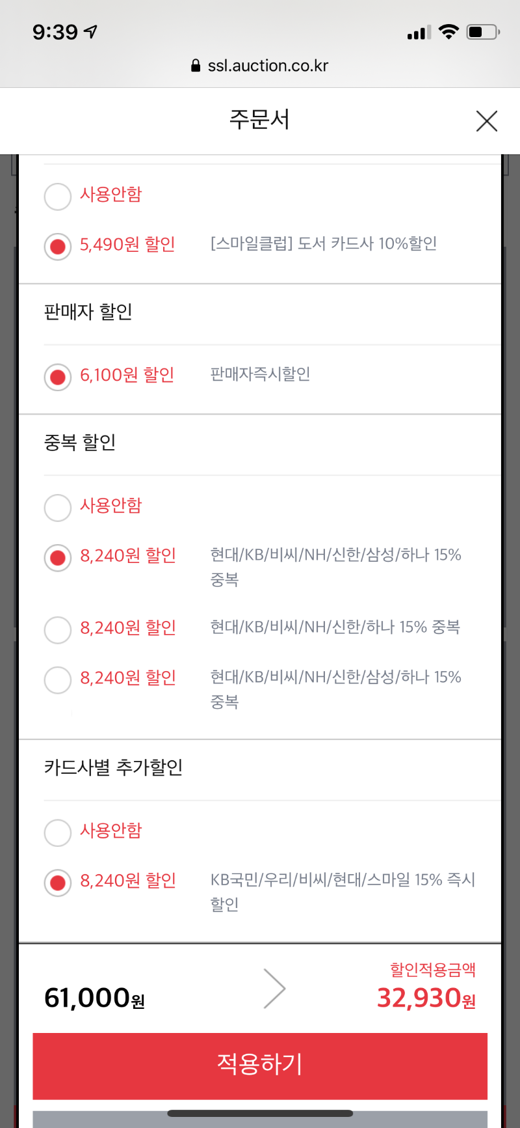The width and height of the screenshot is (520, 1128).
Task: Choose 사용안함 under 중복 할인
Action: click(x=58, y=508)
